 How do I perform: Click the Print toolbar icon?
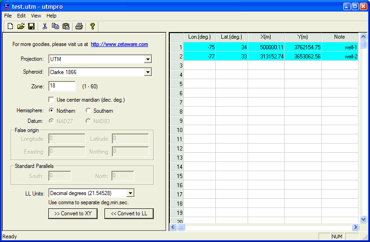tap(79, 26)
